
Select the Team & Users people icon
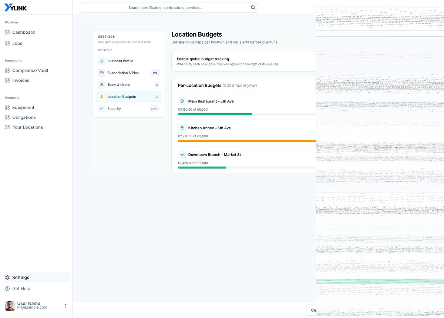coord(102,85)
